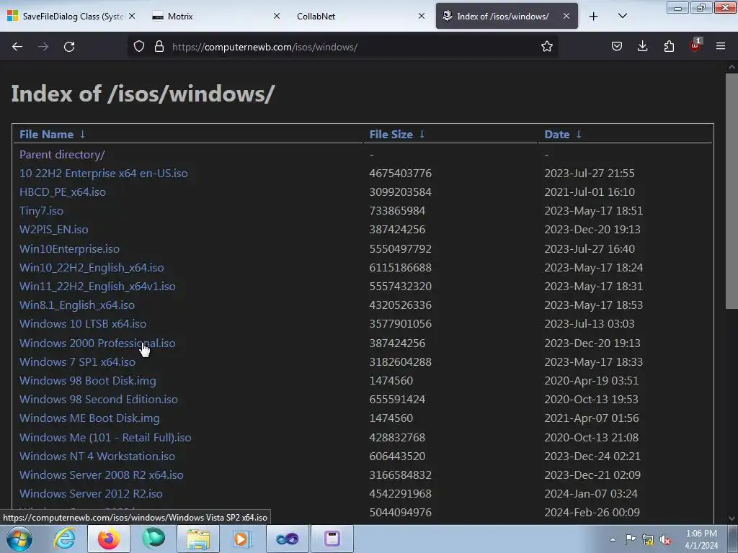Open the Windows Start menu
The height and width of the screenshot is (553, 738).
pos(19,539)
